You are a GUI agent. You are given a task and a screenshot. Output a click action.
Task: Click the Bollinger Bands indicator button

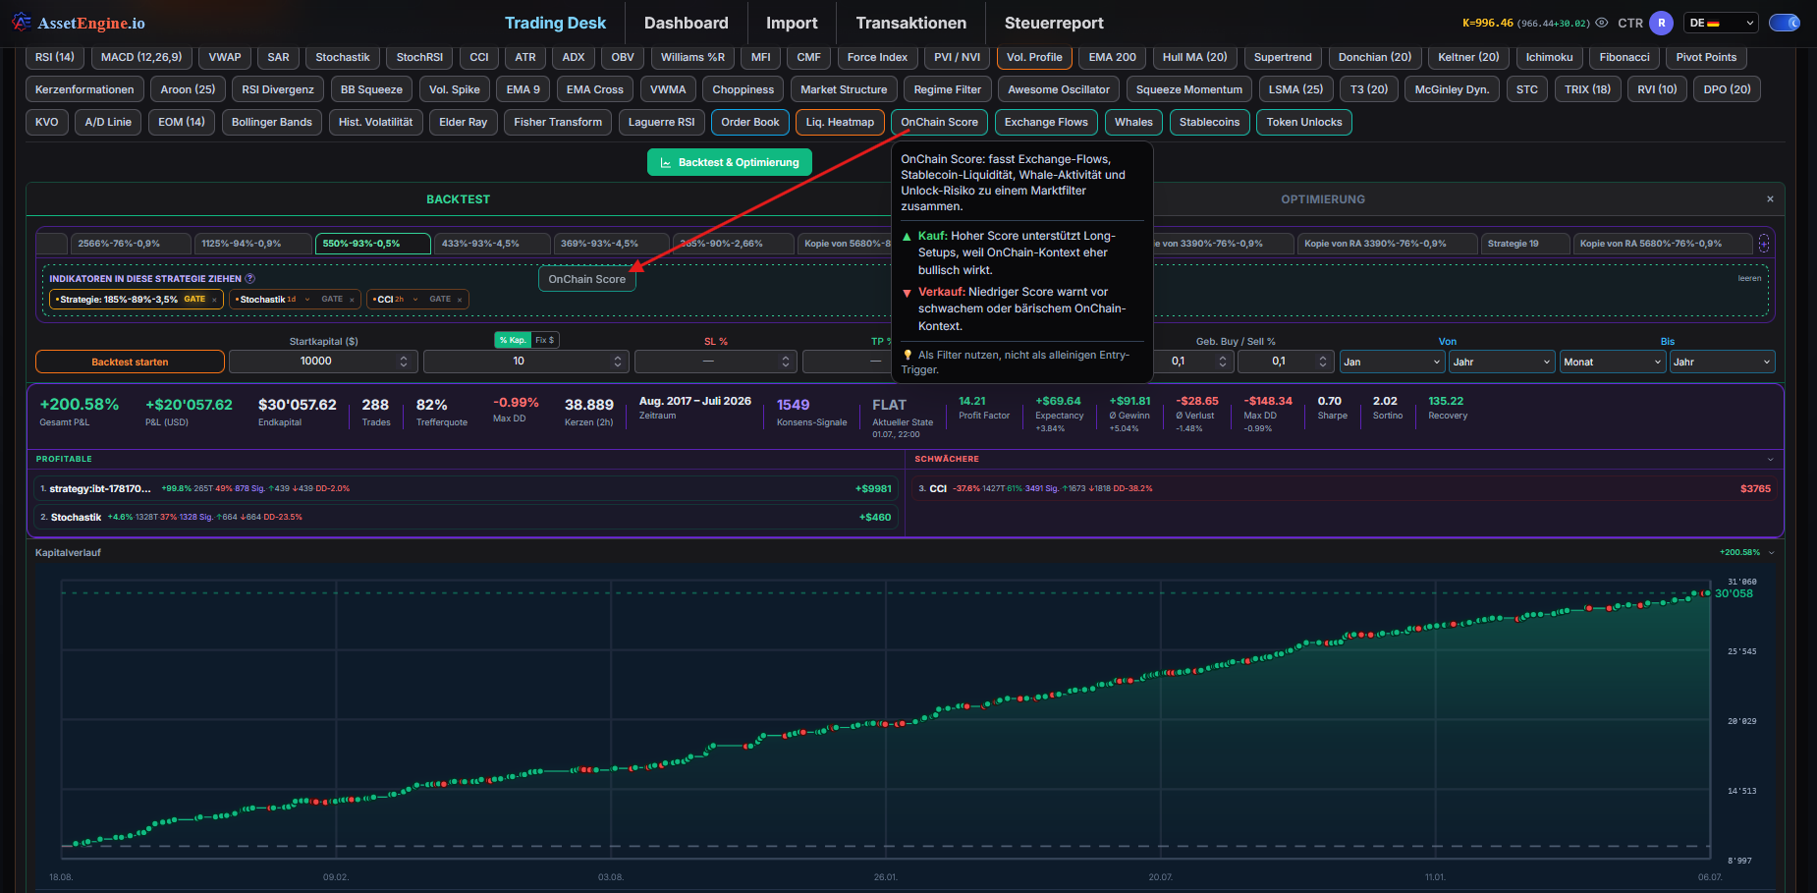(271, 122)
